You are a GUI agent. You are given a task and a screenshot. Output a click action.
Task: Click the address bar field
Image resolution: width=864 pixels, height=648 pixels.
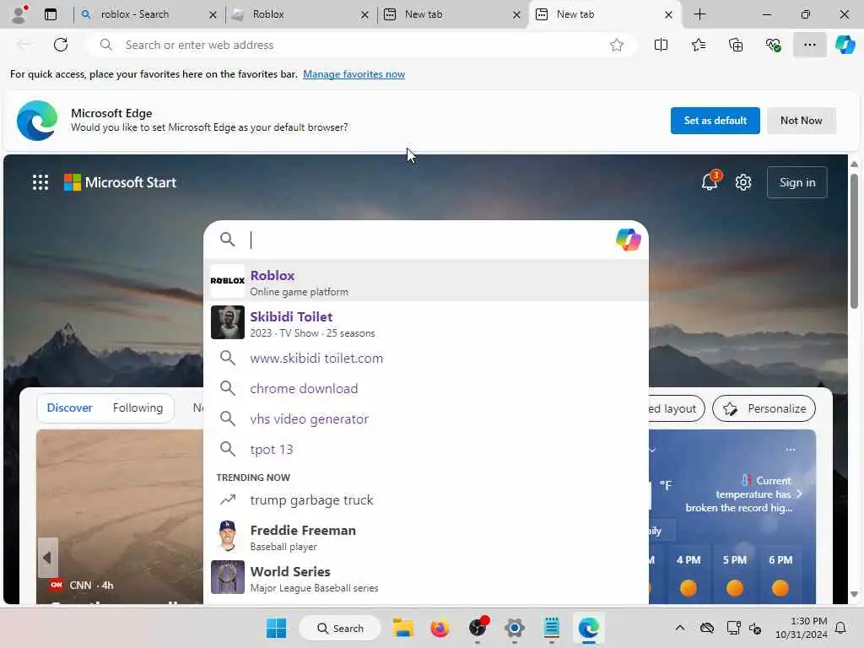click(361, 45)
